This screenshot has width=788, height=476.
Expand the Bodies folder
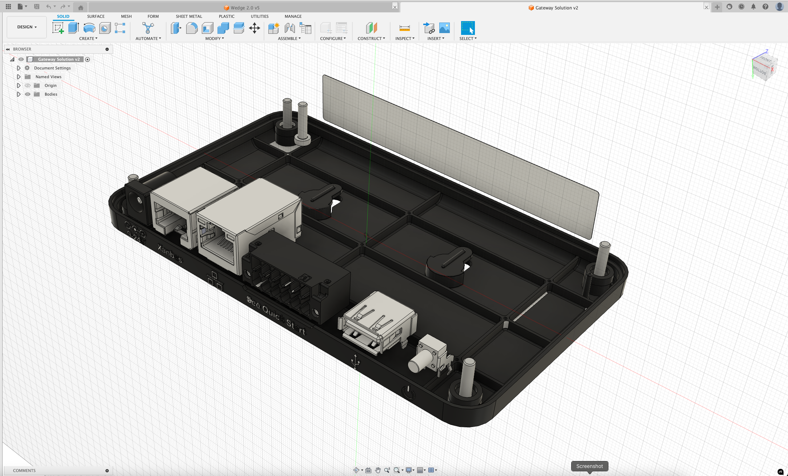coord(19,94)
